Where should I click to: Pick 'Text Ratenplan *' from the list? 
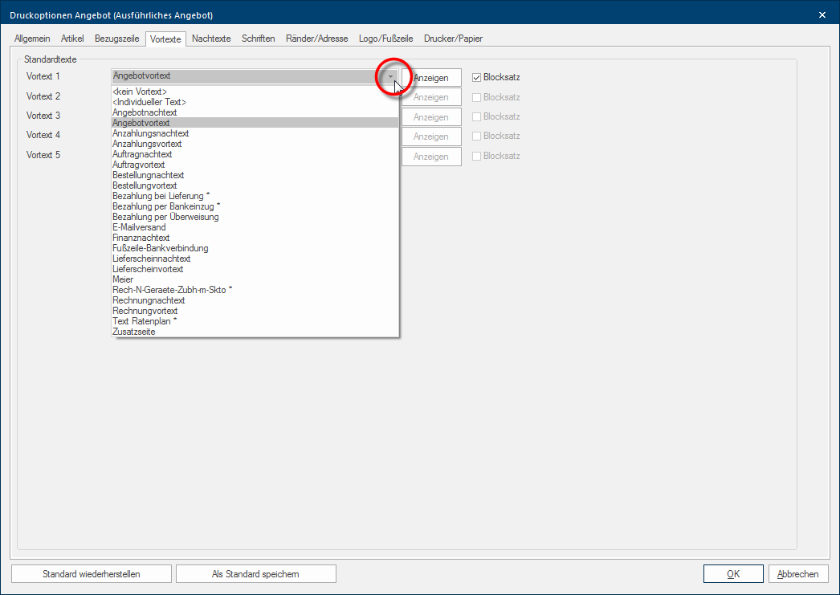(x=145, y=321)
